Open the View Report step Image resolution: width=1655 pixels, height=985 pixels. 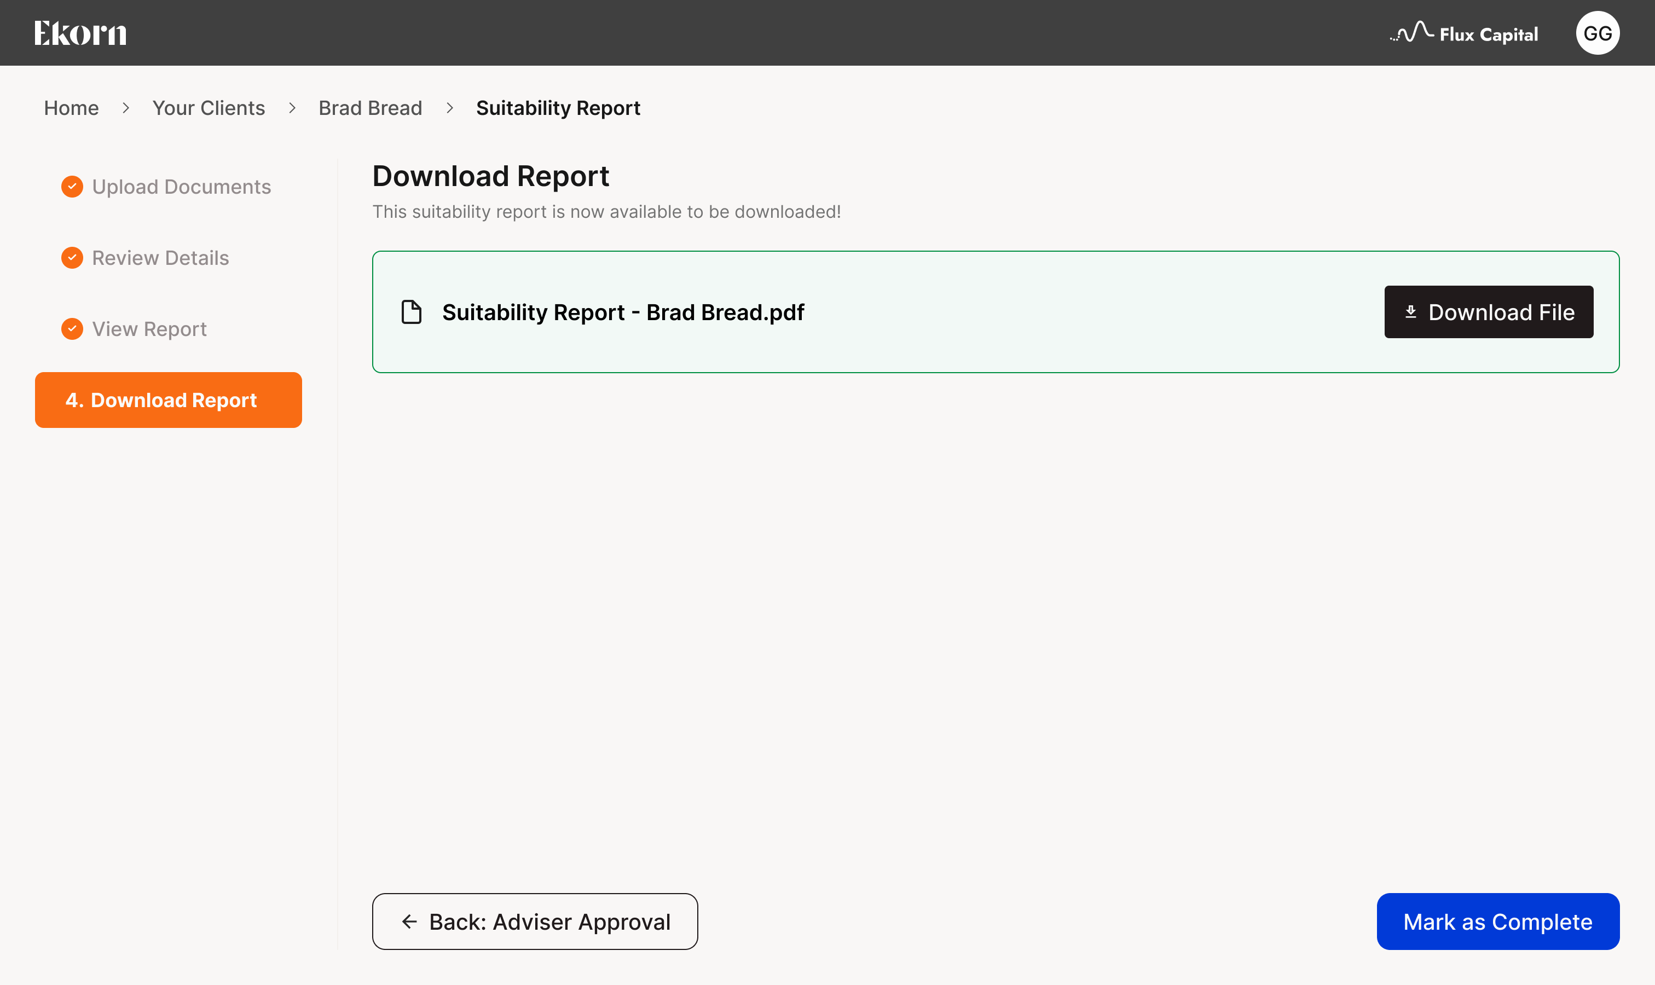pos(149,328)
